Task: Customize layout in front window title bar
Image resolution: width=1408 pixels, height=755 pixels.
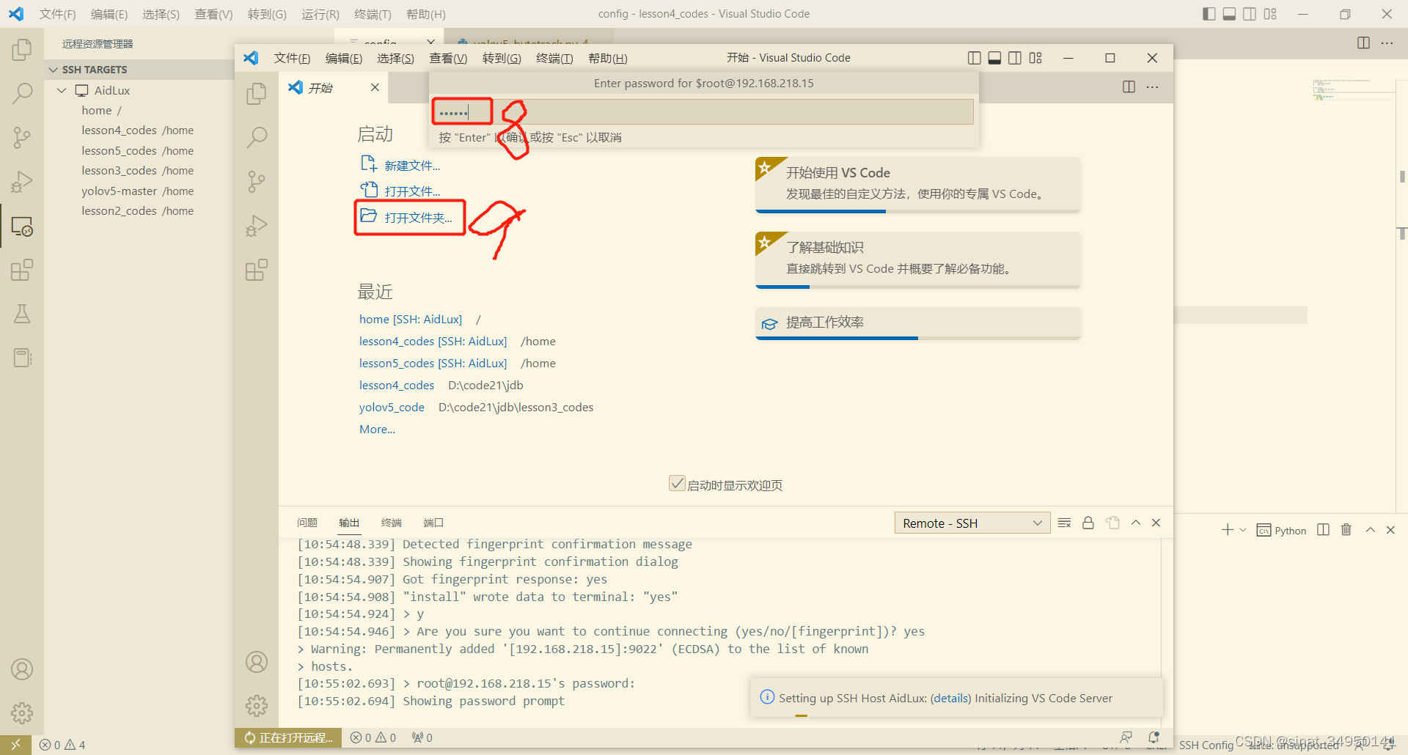Action: tap(1035, 58)
